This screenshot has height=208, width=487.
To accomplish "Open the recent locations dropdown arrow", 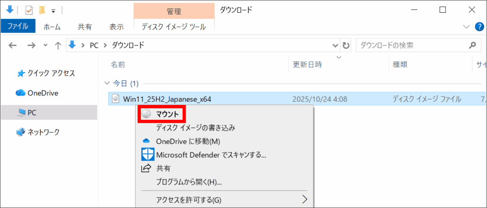I will 46,45.
